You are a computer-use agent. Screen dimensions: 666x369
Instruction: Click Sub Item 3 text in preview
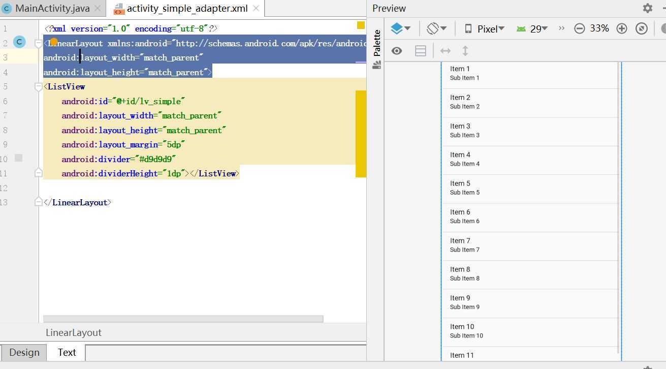(465, 135)
